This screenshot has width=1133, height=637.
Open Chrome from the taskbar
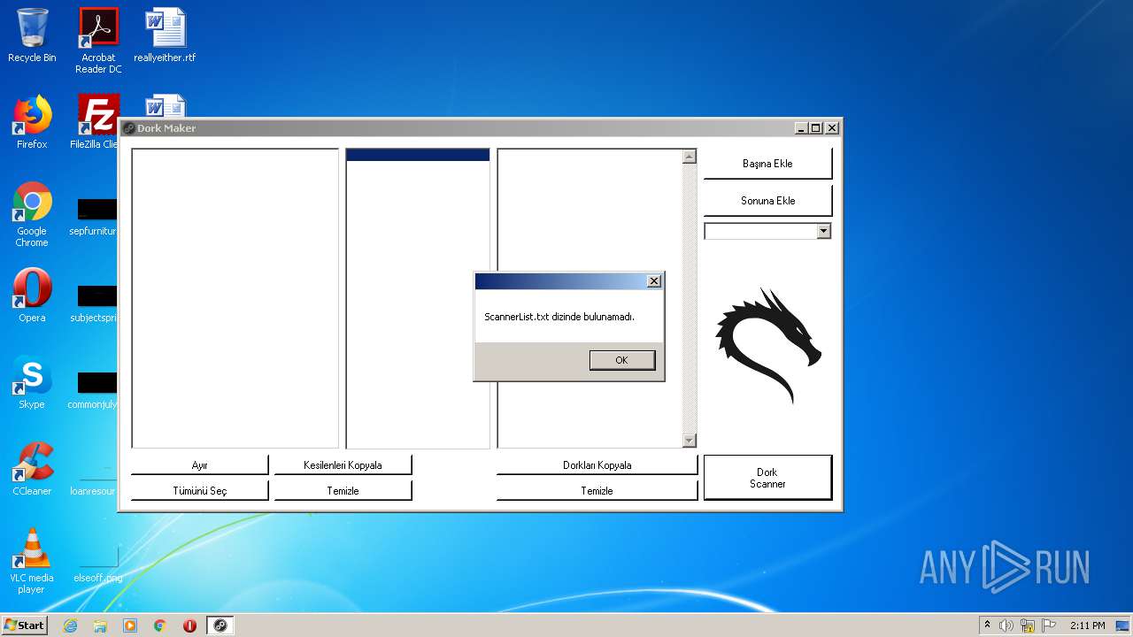pos(160,625)
